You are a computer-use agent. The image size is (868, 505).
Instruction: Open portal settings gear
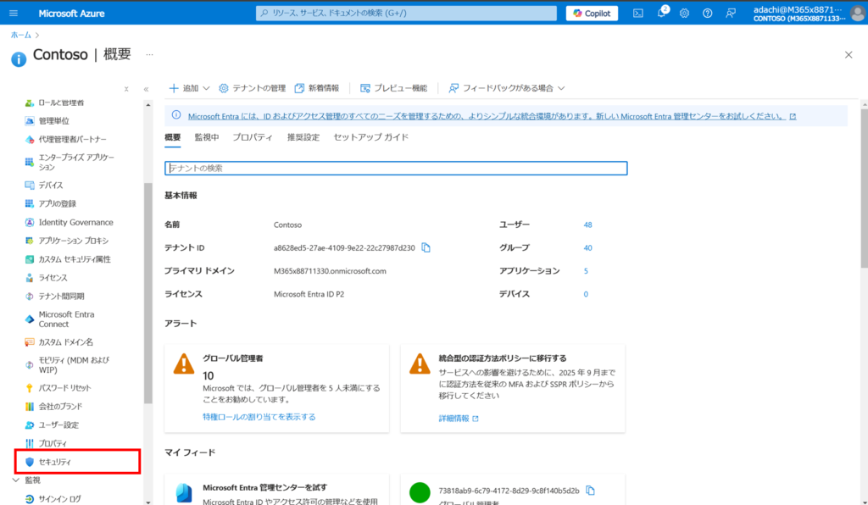(x=684, y=14)
